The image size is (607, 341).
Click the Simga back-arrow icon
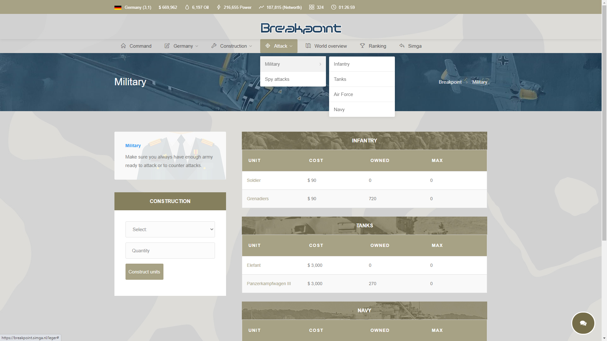pos(402,46)
